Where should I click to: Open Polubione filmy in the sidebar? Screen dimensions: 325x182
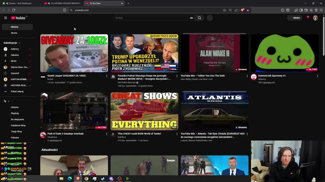click(x=17, y=125)
